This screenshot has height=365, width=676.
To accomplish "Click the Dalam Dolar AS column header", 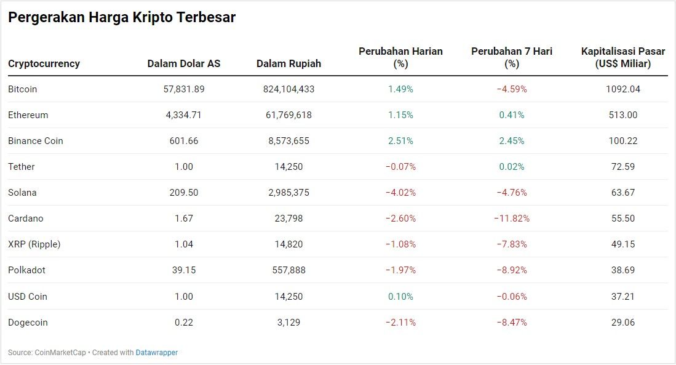I will [184, 63].
